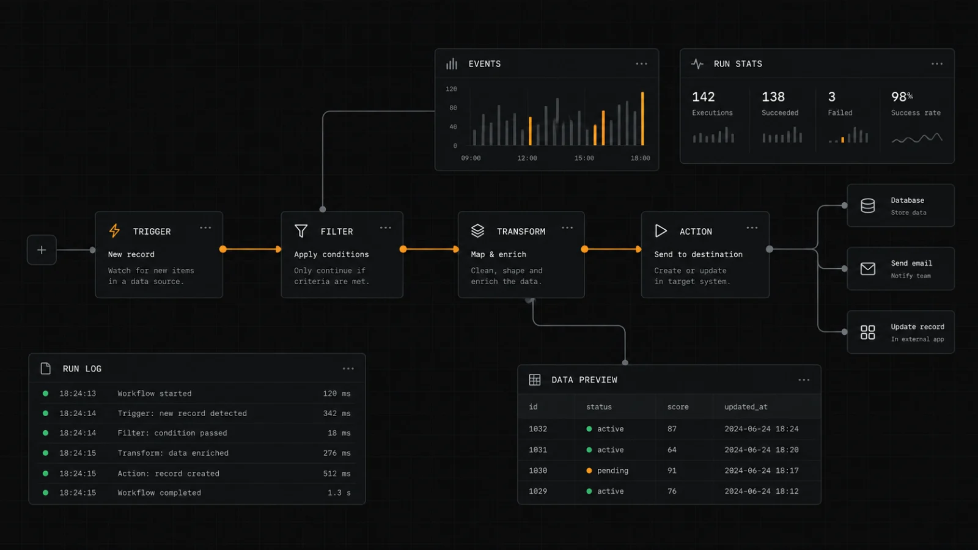Click the tallest orange bar in Events chart
The height and width of the screenshot is (550, 978).
tap(642, 119)
